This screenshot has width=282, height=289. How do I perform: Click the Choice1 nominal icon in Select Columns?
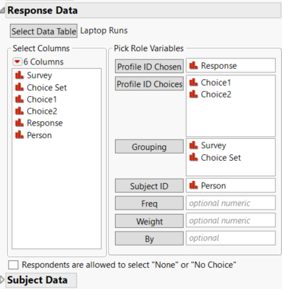pos(20,99)
